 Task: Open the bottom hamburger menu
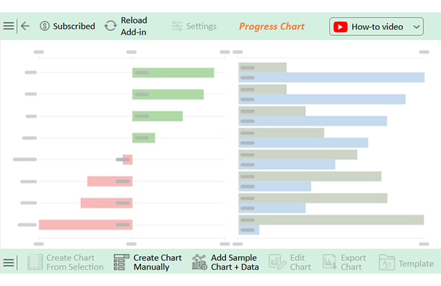point(8,262)
